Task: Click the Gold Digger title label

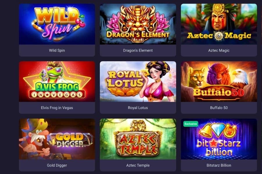Action: (57, 165)
